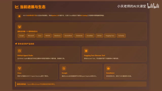Click the Hugging Face Discover Tool title
The width and height of the screenshot is (162, 91).
(94, 55)
